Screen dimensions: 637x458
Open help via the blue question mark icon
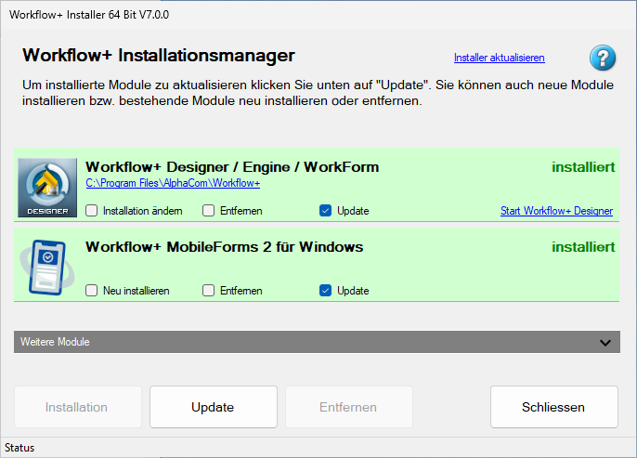coord(603,58)
